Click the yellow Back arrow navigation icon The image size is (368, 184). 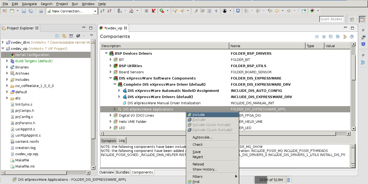click(x=277, y=11)
